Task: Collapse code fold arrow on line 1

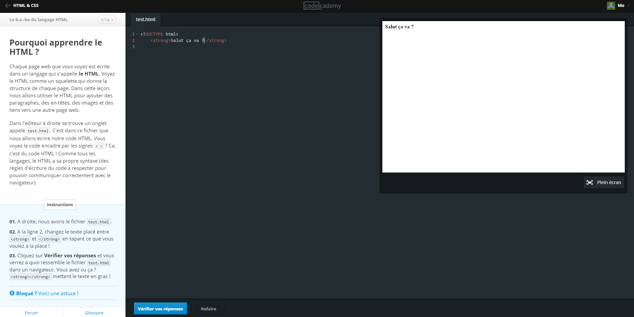Action: click(137, 34)
